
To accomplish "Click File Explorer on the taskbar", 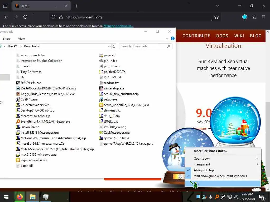I will click(32, 197).
